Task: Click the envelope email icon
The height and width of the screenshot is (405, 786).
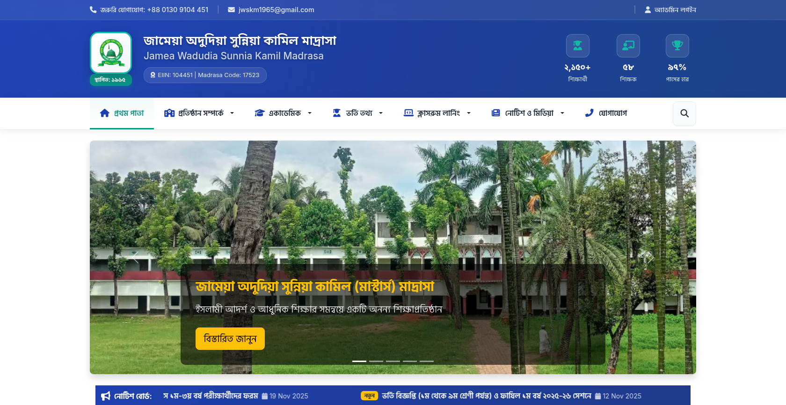Action: [x=231, y=10]
